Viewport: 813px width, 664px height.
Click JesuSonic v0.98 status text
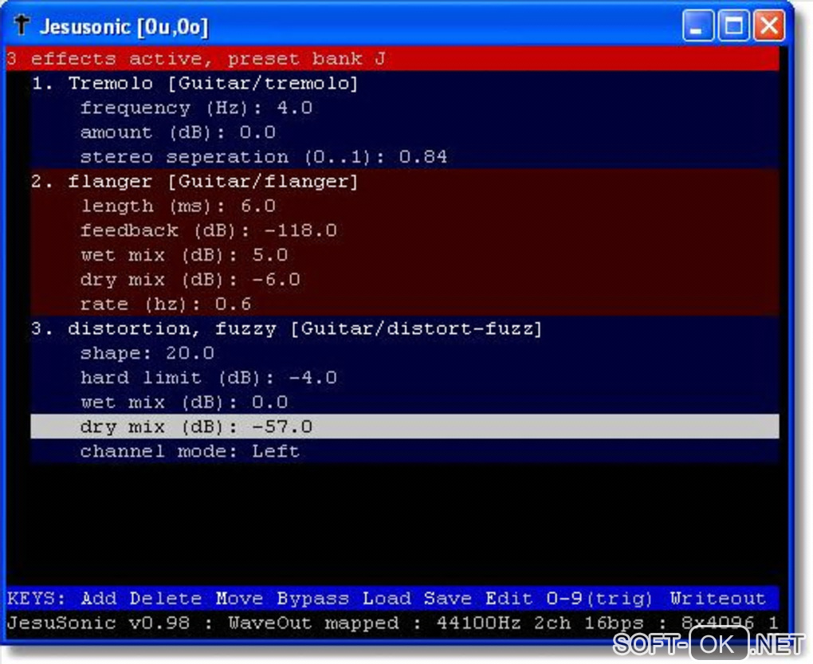coord(99,623)
